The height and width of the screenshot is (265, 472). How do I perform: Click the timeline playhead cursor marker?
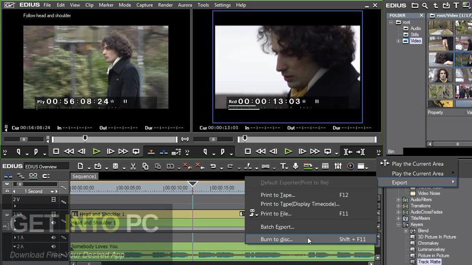pyautogui.click(x=193, y=183)
